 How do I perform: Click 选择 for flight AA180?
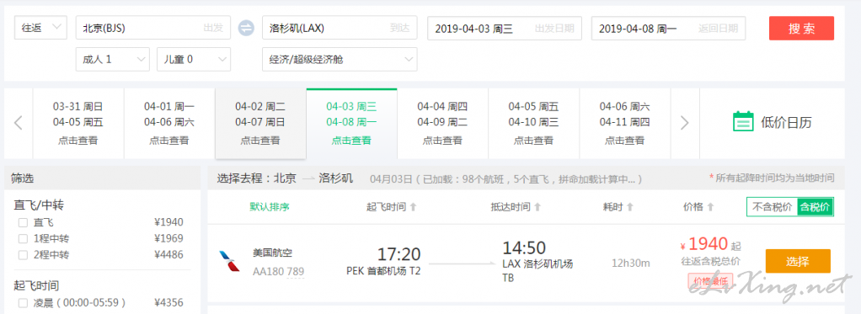tap(798, 261)
